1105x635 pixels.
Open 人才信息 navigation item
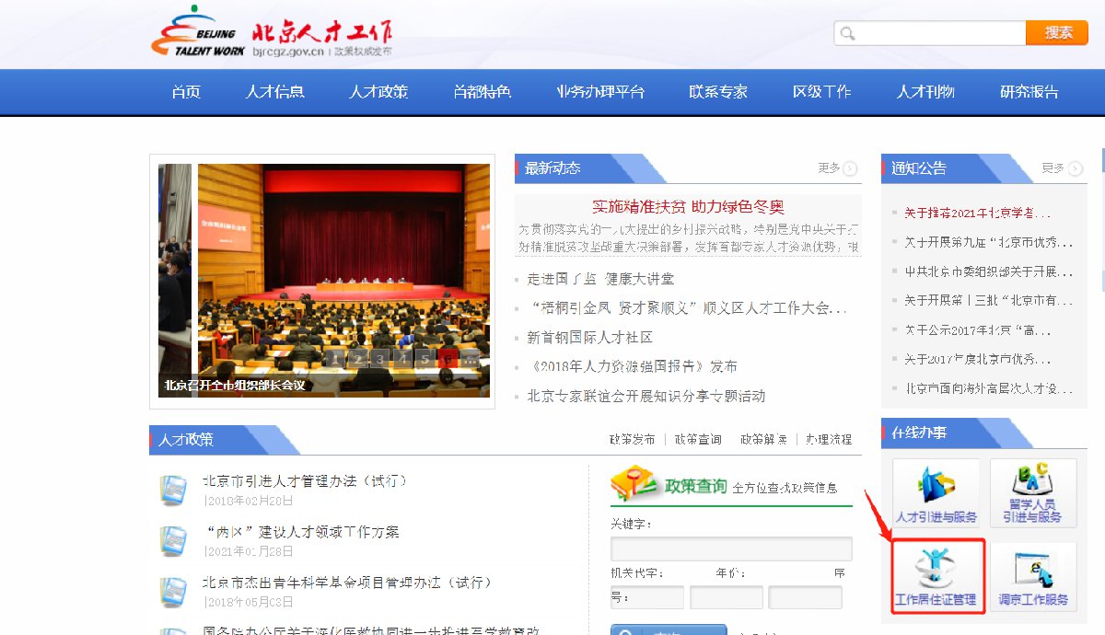click(x=274, y=92)
